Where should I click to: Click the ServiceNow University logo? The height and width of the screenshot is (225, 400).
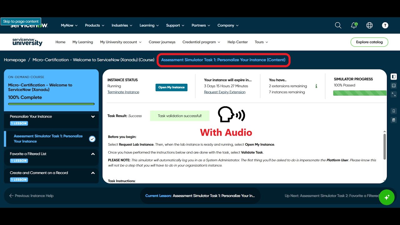coord(27,42)
